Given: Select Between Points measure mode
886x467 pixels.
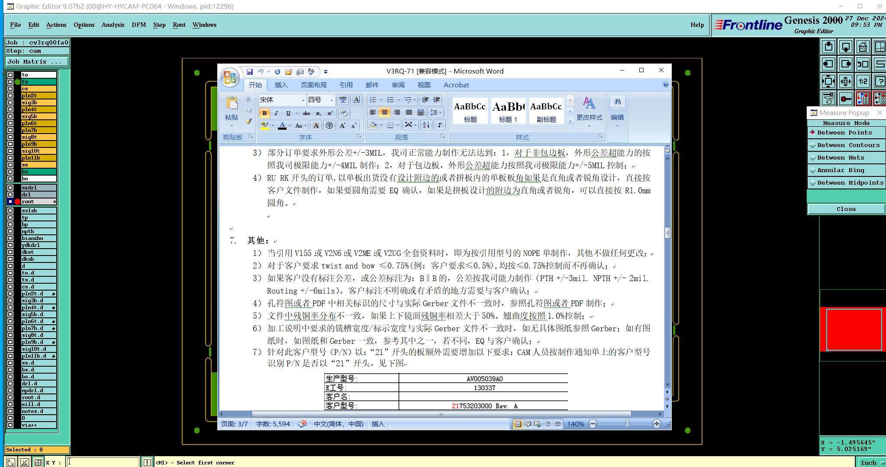Looking at the screenshot, I should [846, 133].
